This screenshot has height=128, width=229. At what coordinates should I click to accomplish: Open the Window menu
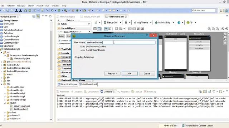coord(55,6)
